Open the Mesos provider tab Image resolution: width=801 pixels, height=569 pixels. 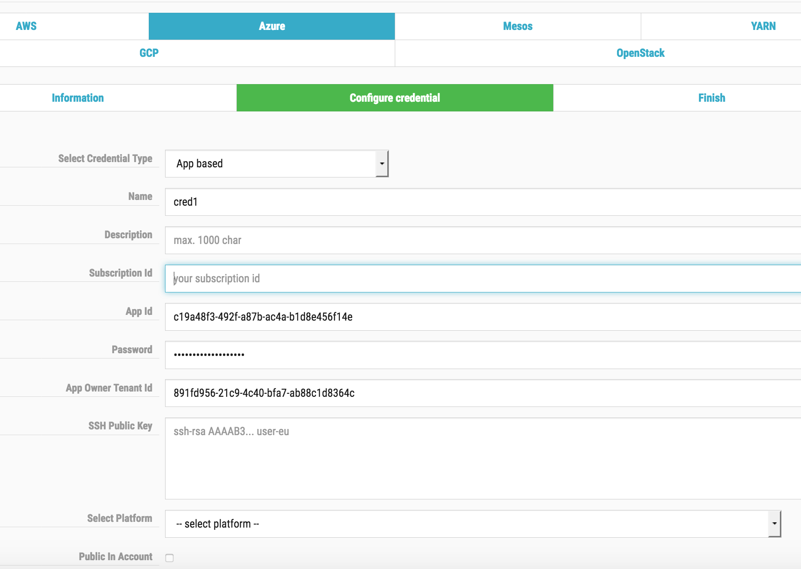518,26
